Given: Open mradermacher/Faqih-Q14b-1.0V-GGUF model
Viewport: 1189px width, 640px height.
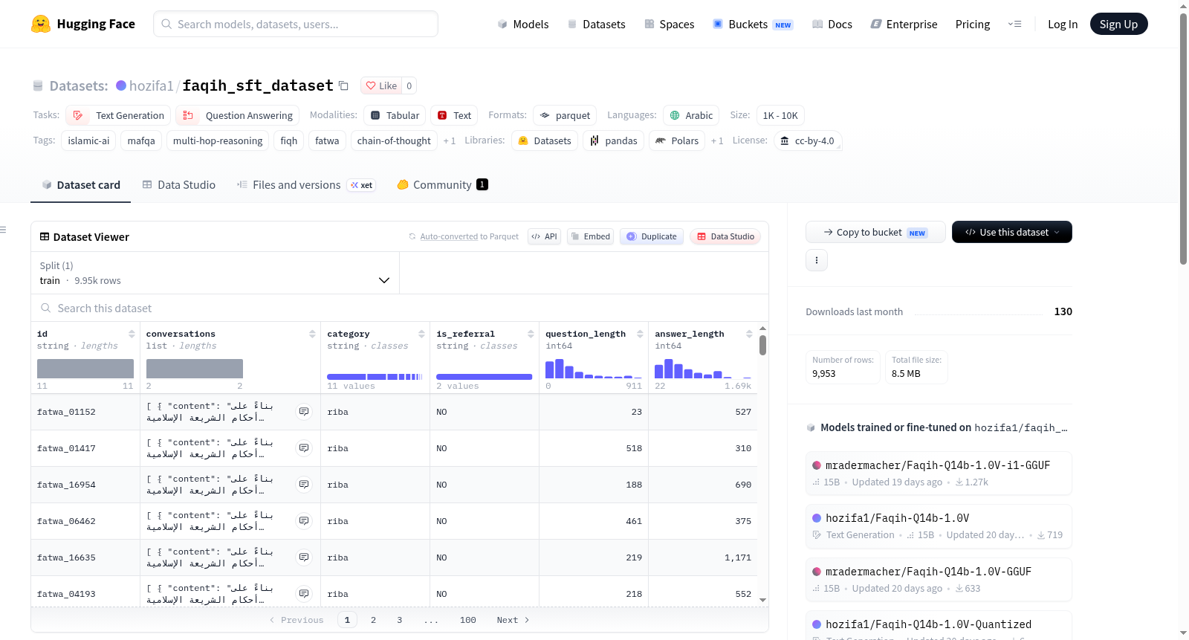Looking at the screenshot, I should click(939, 579).
